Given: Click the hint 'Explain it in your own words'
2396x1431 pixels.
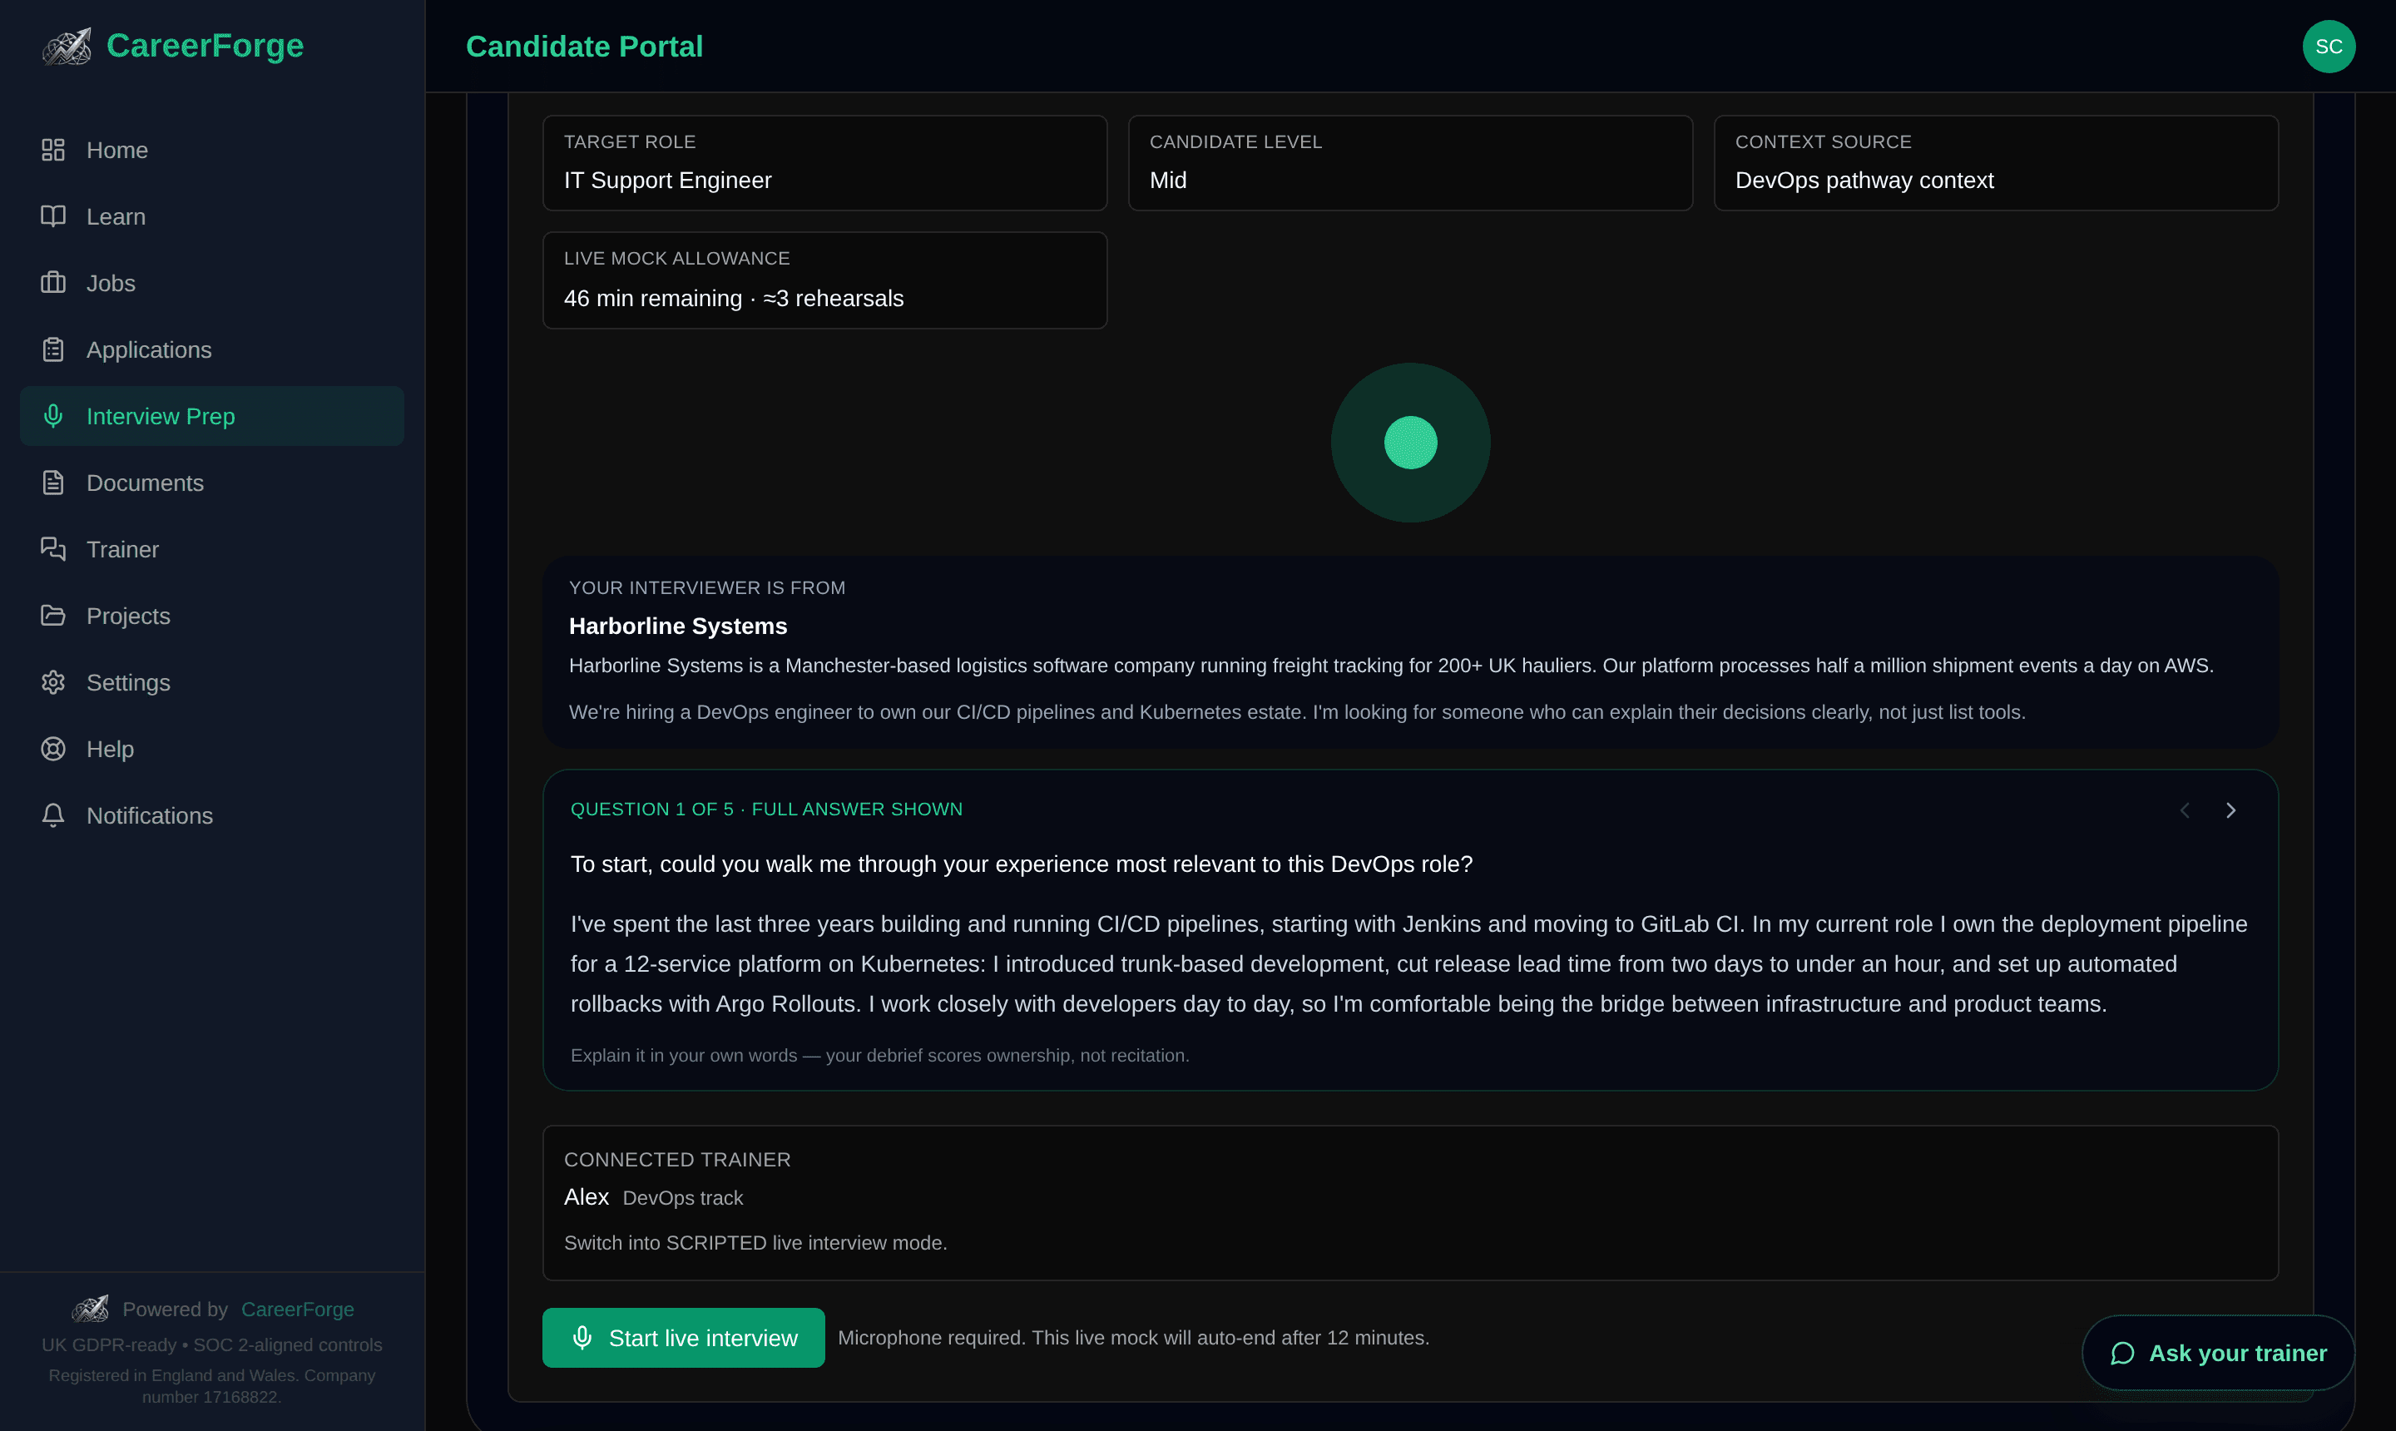Looking at the screenshot, I should (x=880, y=1055).
